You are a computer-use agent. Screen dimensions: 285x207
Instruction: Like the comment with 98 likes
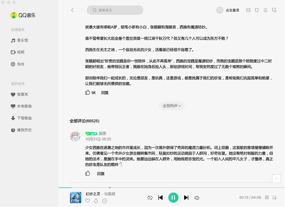(x=88, y=92)
